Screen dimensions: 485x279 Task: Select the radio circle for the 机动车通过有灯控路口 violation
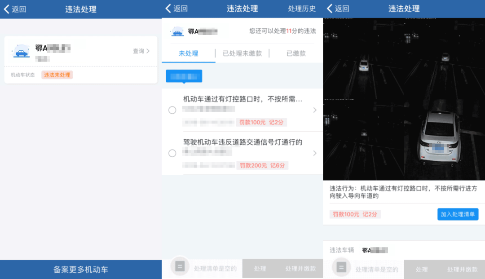coord(172,110)
